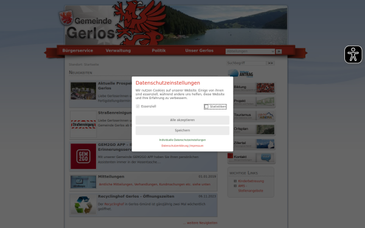This screenshot has width=365, height=228.
Task: Click the Datenschutzeinstellungen dialog title
Action: coord(168,83)
